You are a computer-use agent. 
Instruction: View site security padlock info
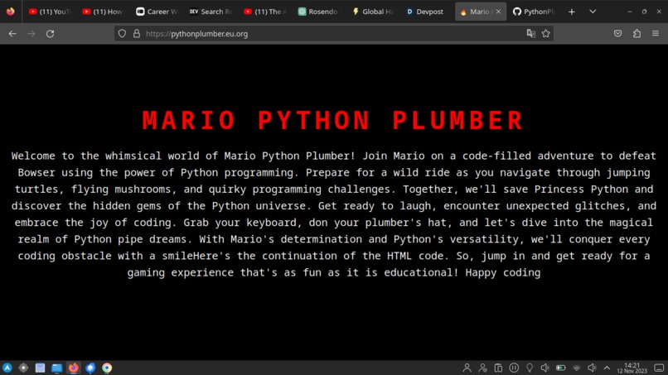point(137,34)
